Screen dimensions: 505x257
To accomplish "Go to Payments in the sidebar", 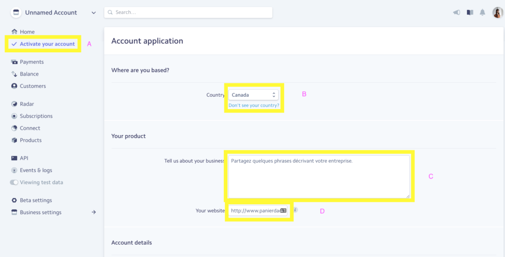I will tap(32, 62).
